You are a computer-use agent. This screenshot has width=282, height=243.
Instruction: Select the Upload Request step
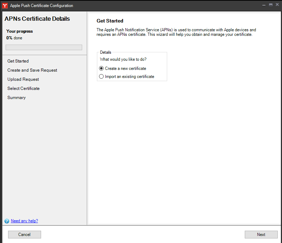coord(23,79)
